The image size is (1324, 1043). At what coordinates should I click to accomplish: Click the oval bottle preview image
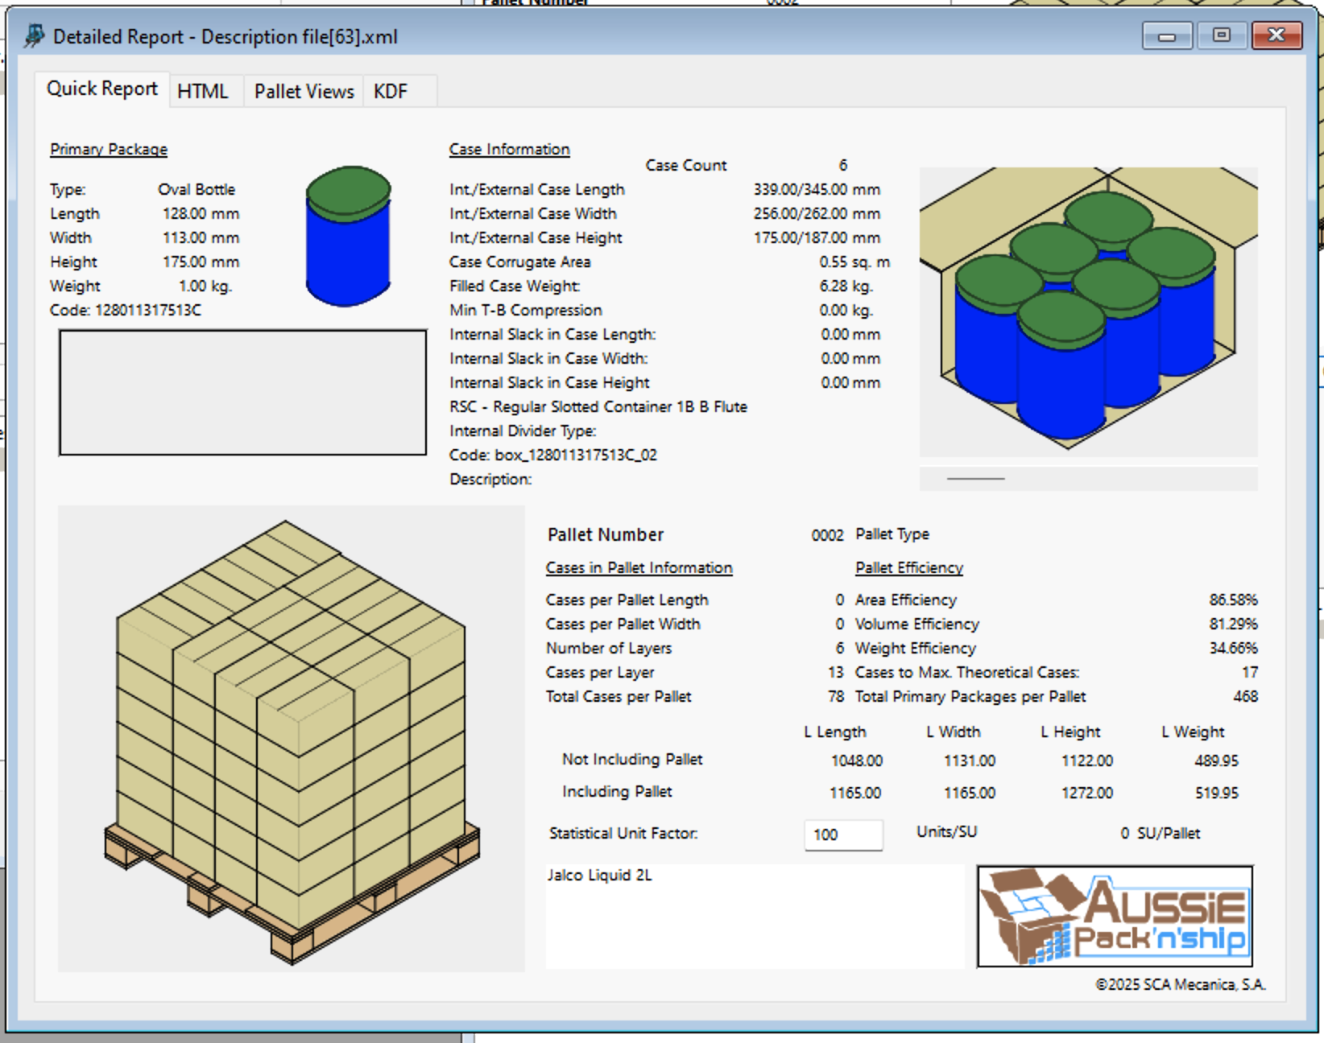(x=348, y=236)
